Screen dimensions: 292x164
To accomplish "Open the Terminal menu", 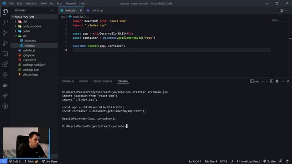I will click(71, 3).
